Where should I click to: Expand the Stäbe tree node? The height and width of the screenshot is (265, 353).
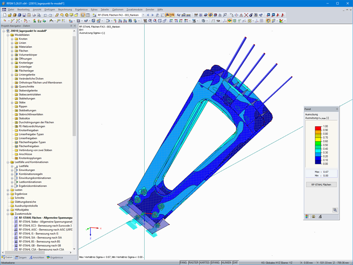click(12, 103)
